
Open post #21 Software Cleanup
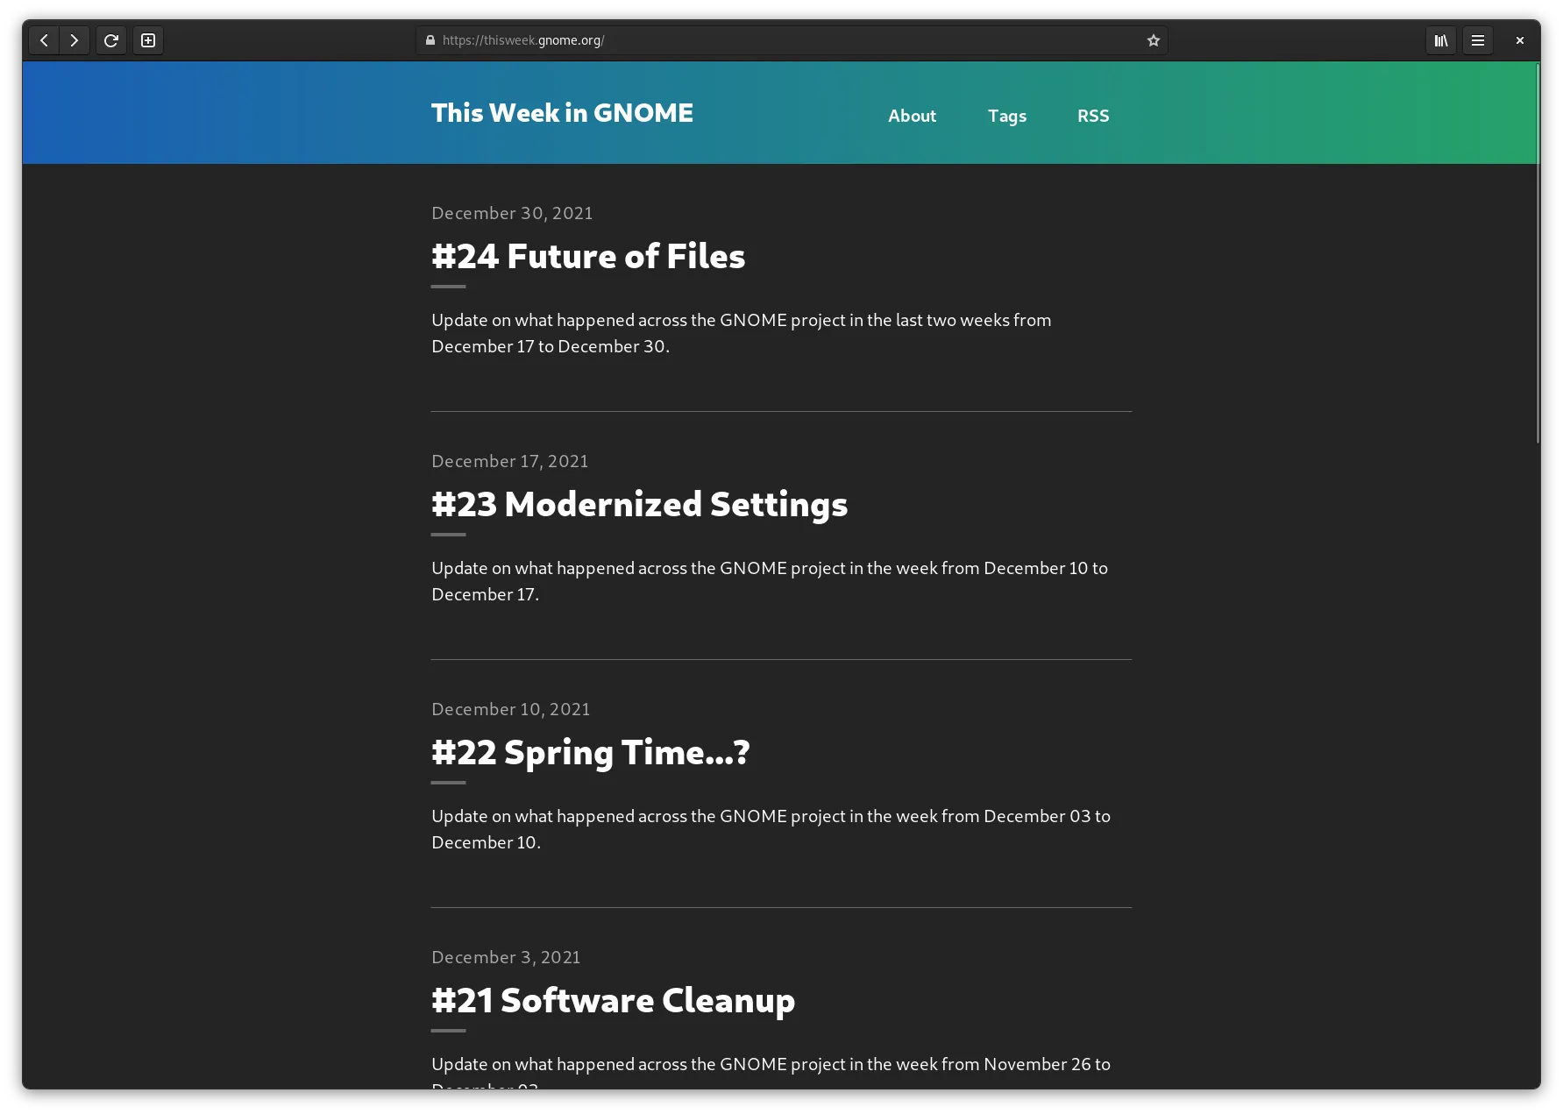(x=613, y=1001)
